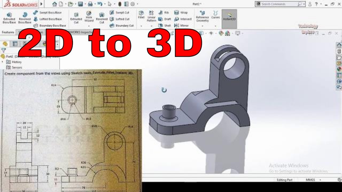This screenshot has height=192, width=342.
Task: Select the Shell feature
Action: (164, 26)
